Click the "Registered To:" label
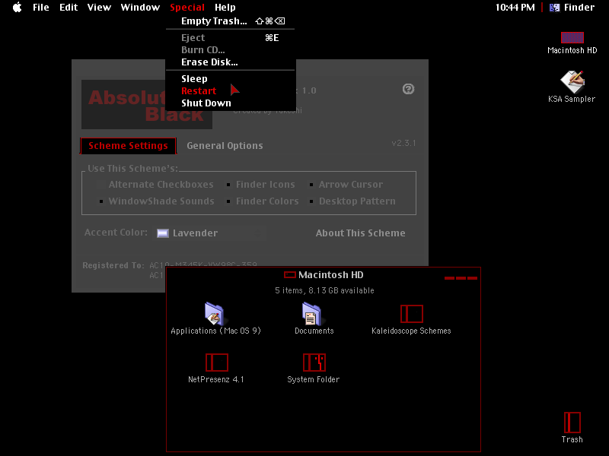 [113, 265]
